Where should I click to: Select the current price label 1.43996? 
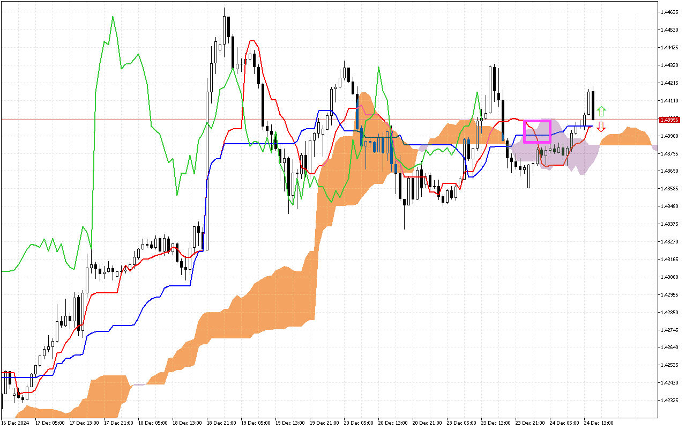669,120
